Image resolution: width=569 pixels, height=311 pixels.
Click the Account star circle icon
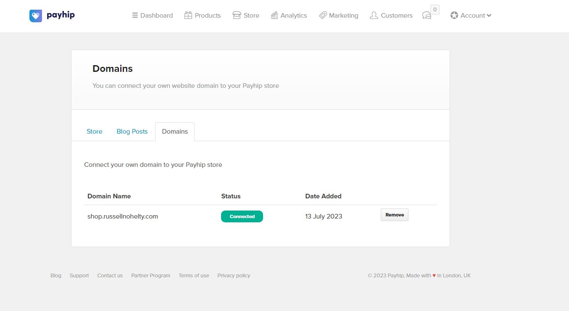[454, 16]
